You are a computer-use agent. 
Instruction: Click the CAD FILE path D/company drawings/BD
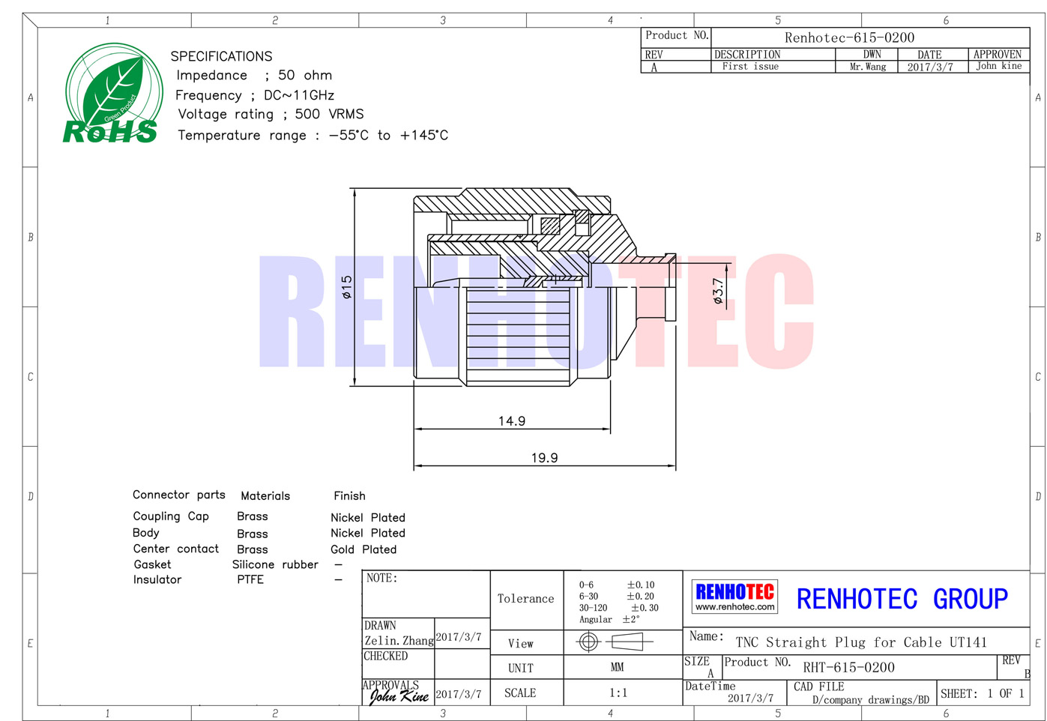pos(870,700)
